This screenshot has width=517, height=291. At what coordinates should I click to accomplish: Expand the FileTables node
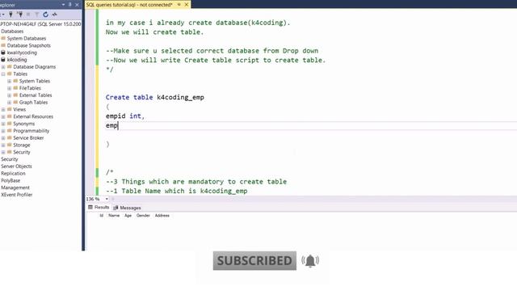(x=9, y=88)
